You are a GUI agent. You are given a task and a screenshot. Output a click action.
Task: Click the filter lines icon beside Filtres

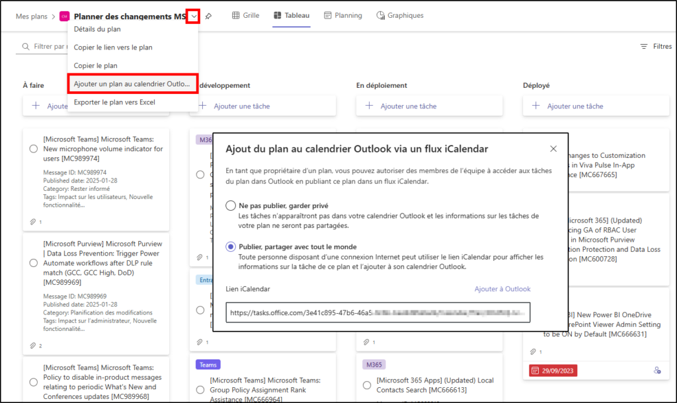[644, 46]
